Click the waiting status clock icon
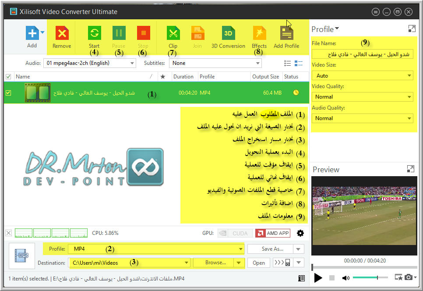Viewport: 423px width, 291px height. 296,92
